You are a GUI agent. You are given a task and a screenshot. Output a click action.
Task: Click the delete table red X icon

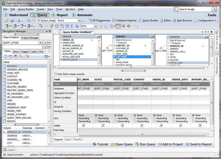pyautogui.click(x=16, y=56)
